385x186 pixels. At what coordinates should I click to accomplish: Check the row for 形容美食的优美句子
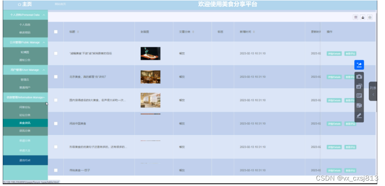[x=56, y=147]
